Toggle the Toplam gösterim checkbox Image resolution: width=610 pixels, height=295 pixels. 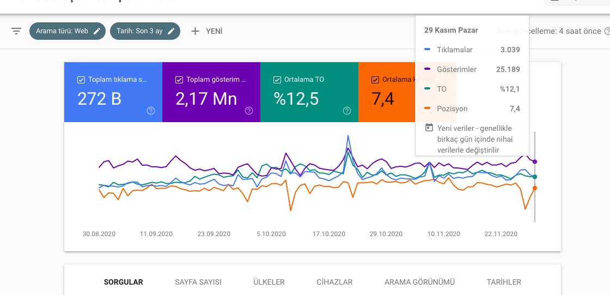[x=179, y=80]
